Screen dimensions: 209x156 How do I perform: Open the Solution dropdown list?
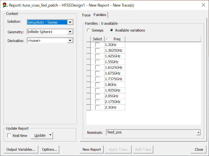tap(70, 22)
